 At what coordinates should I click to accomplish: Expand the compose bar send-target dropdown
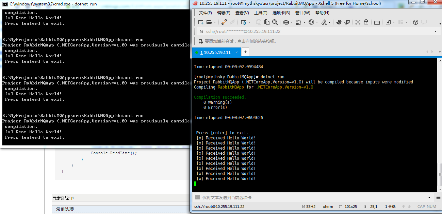pos(429,197)
